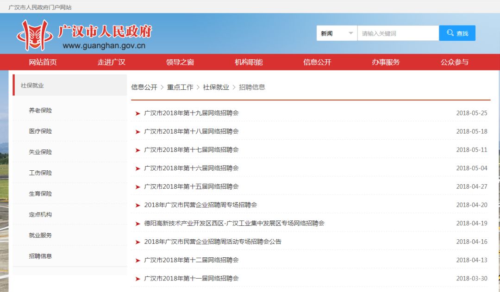500x292 pixels.
Task: Select 信息公开 in the navigation bar
Action: point(317,62)
